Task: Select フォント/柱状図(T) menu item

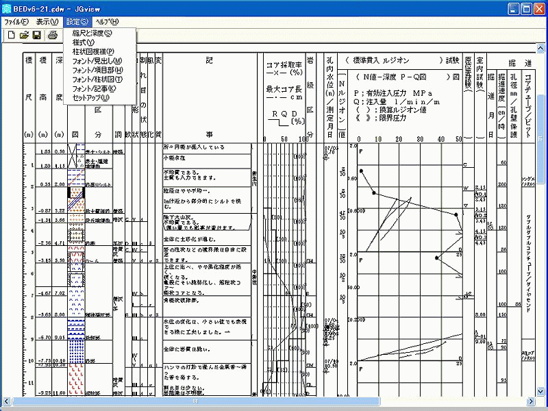Action: pos(97,79)
